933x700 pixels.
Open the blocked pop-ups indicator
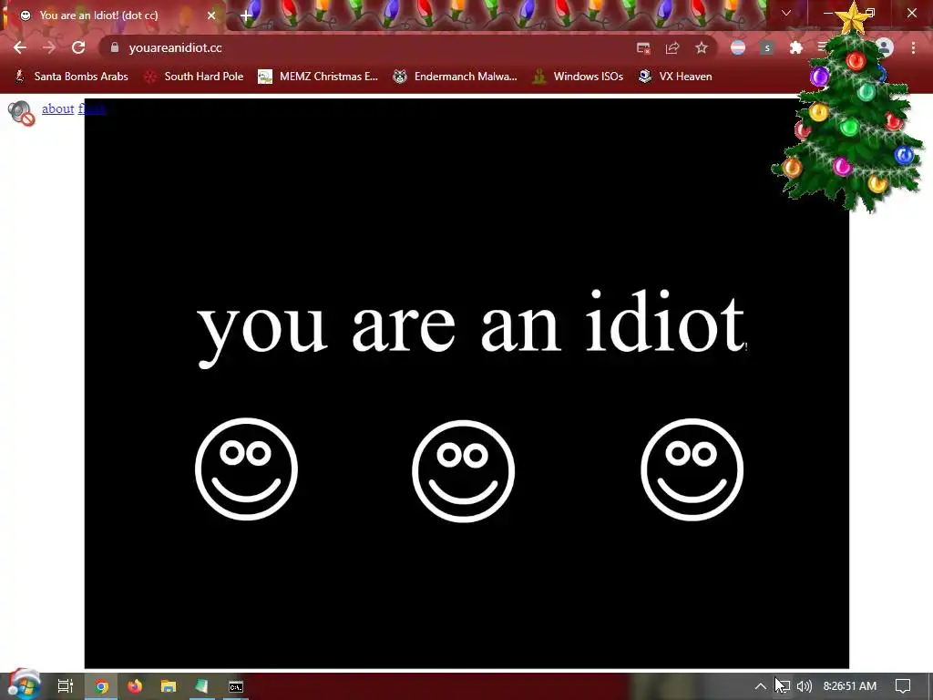tap(643, 48)
